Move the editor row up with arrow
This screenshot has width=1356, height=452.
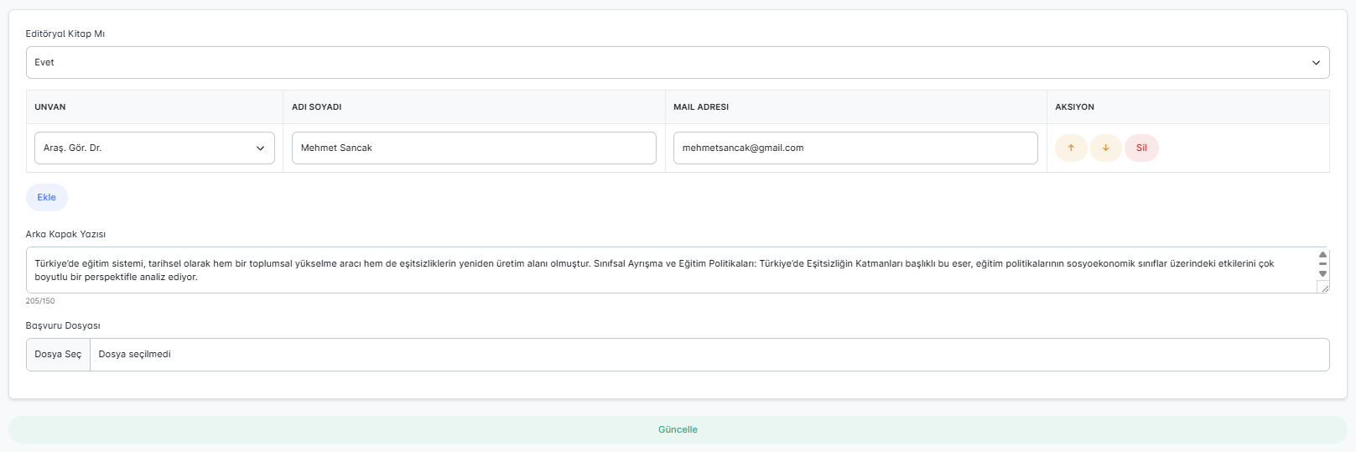coord(1071,148)
